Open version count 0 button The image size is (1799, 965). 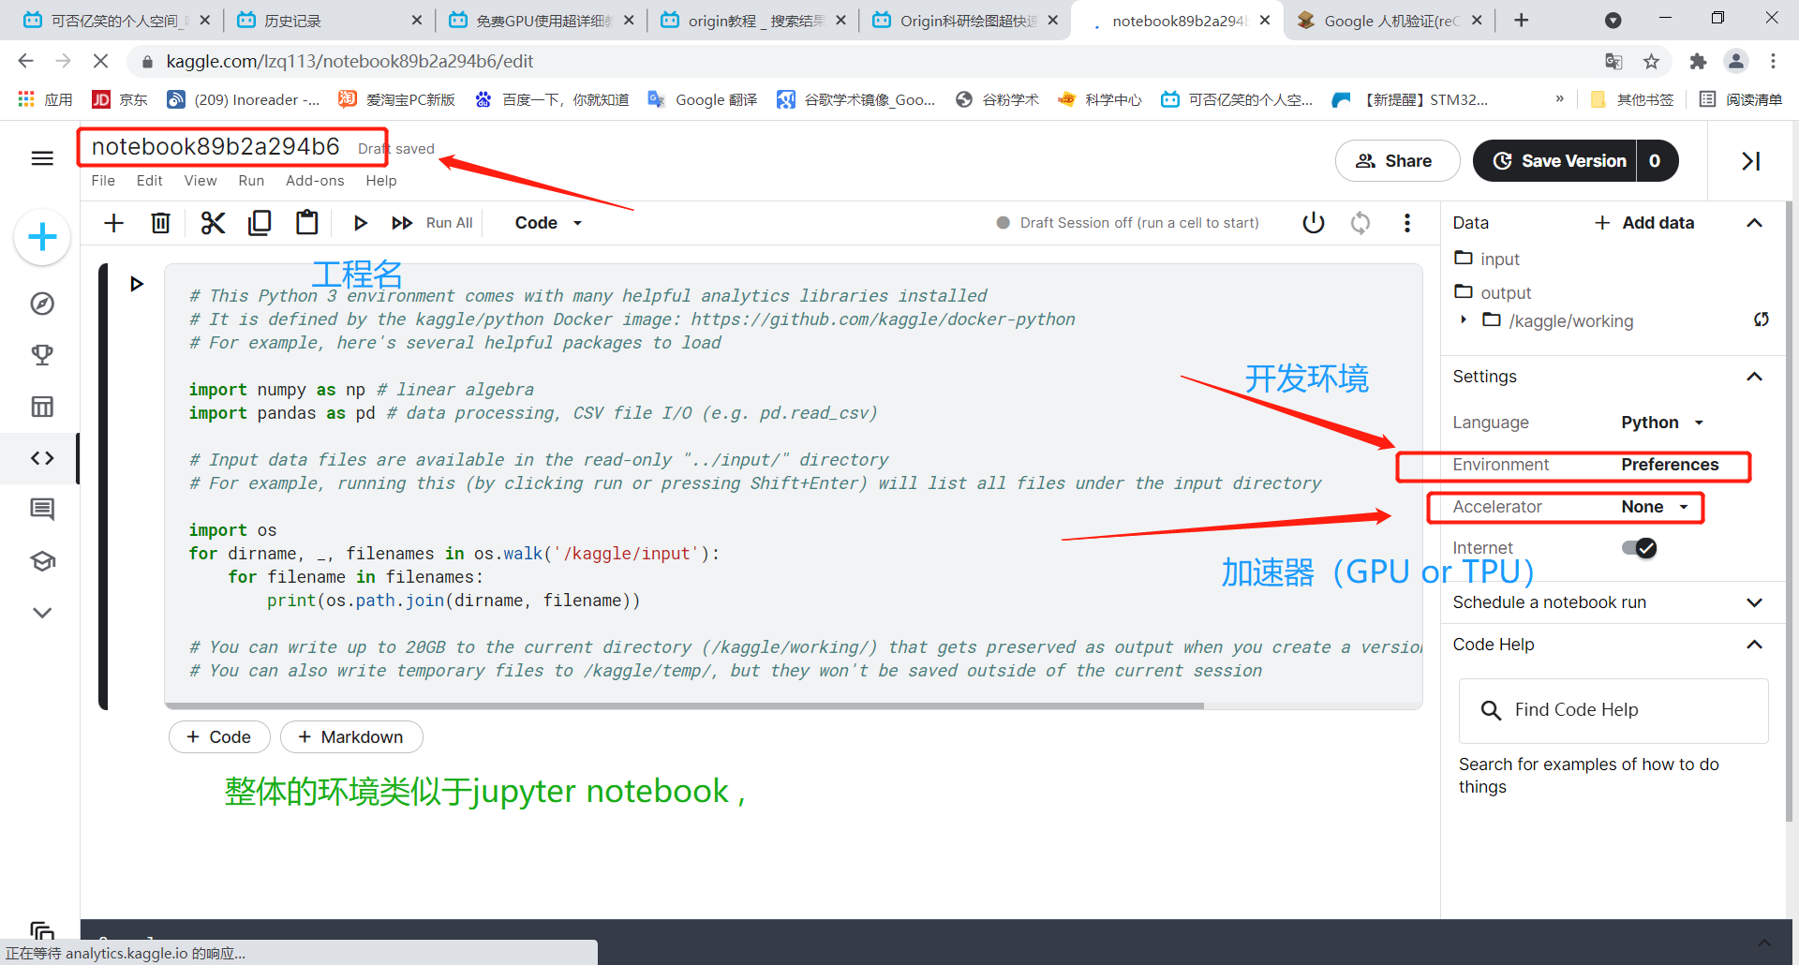(1656, 161)
